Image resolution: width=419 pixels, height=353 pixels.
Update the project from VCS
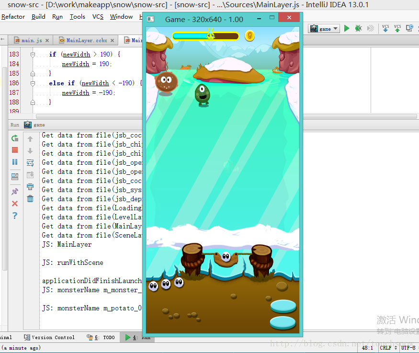coord(385,28)
